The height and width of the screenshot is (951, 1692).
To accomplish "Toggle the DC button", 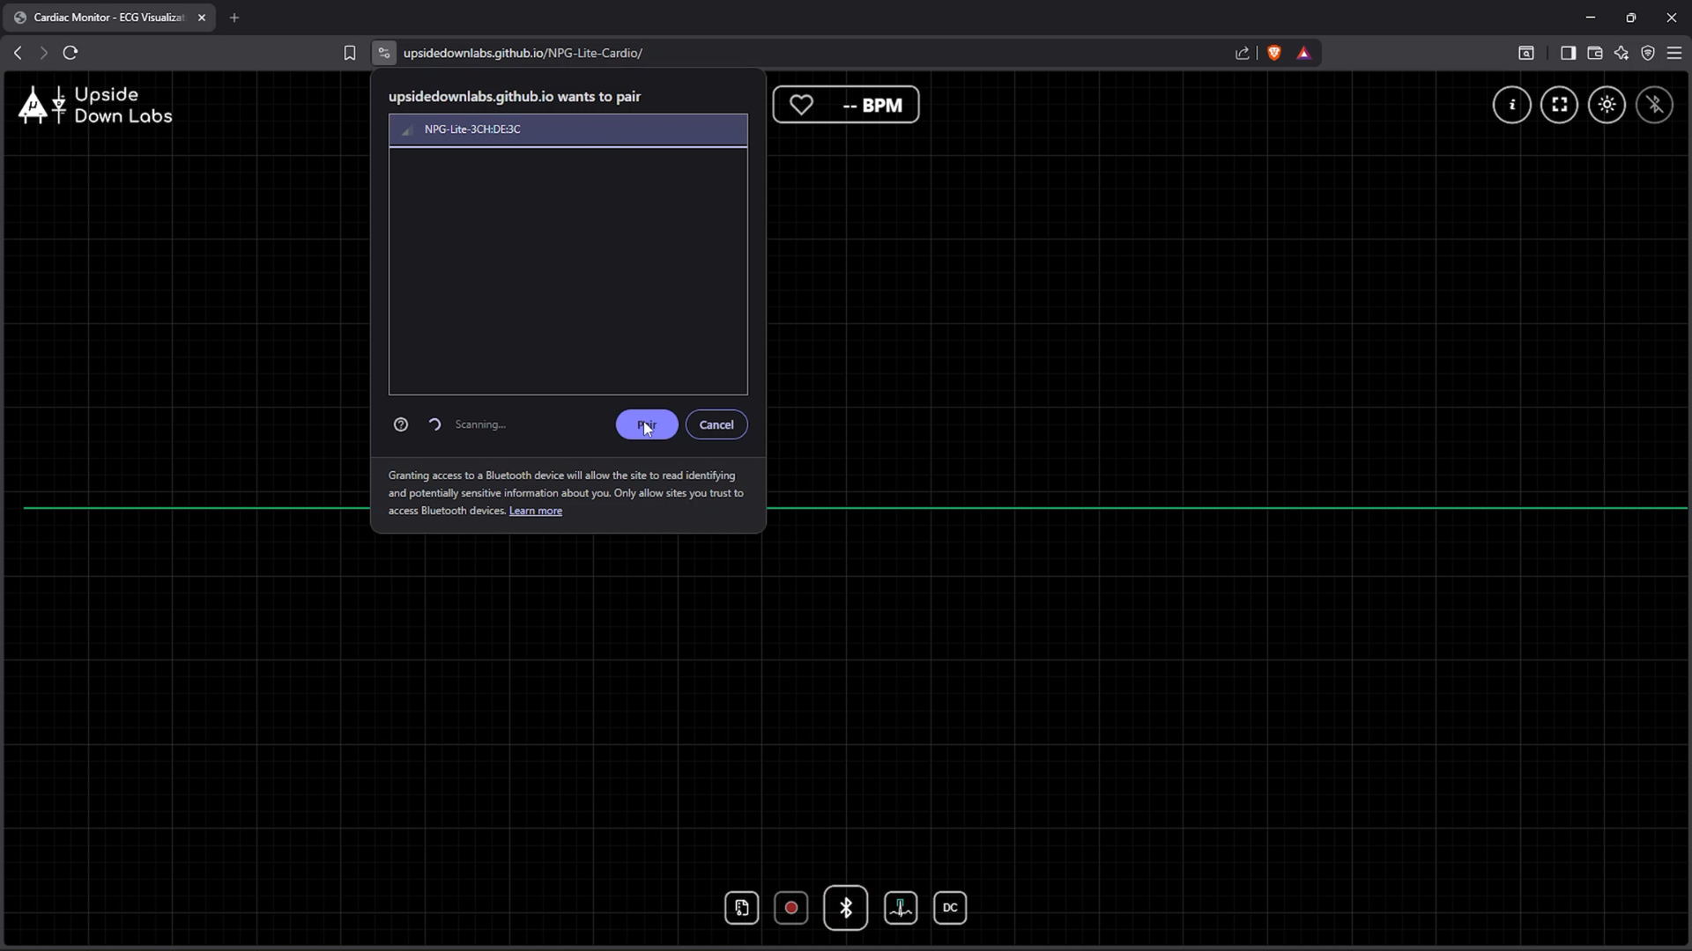I will click(950, 908).
